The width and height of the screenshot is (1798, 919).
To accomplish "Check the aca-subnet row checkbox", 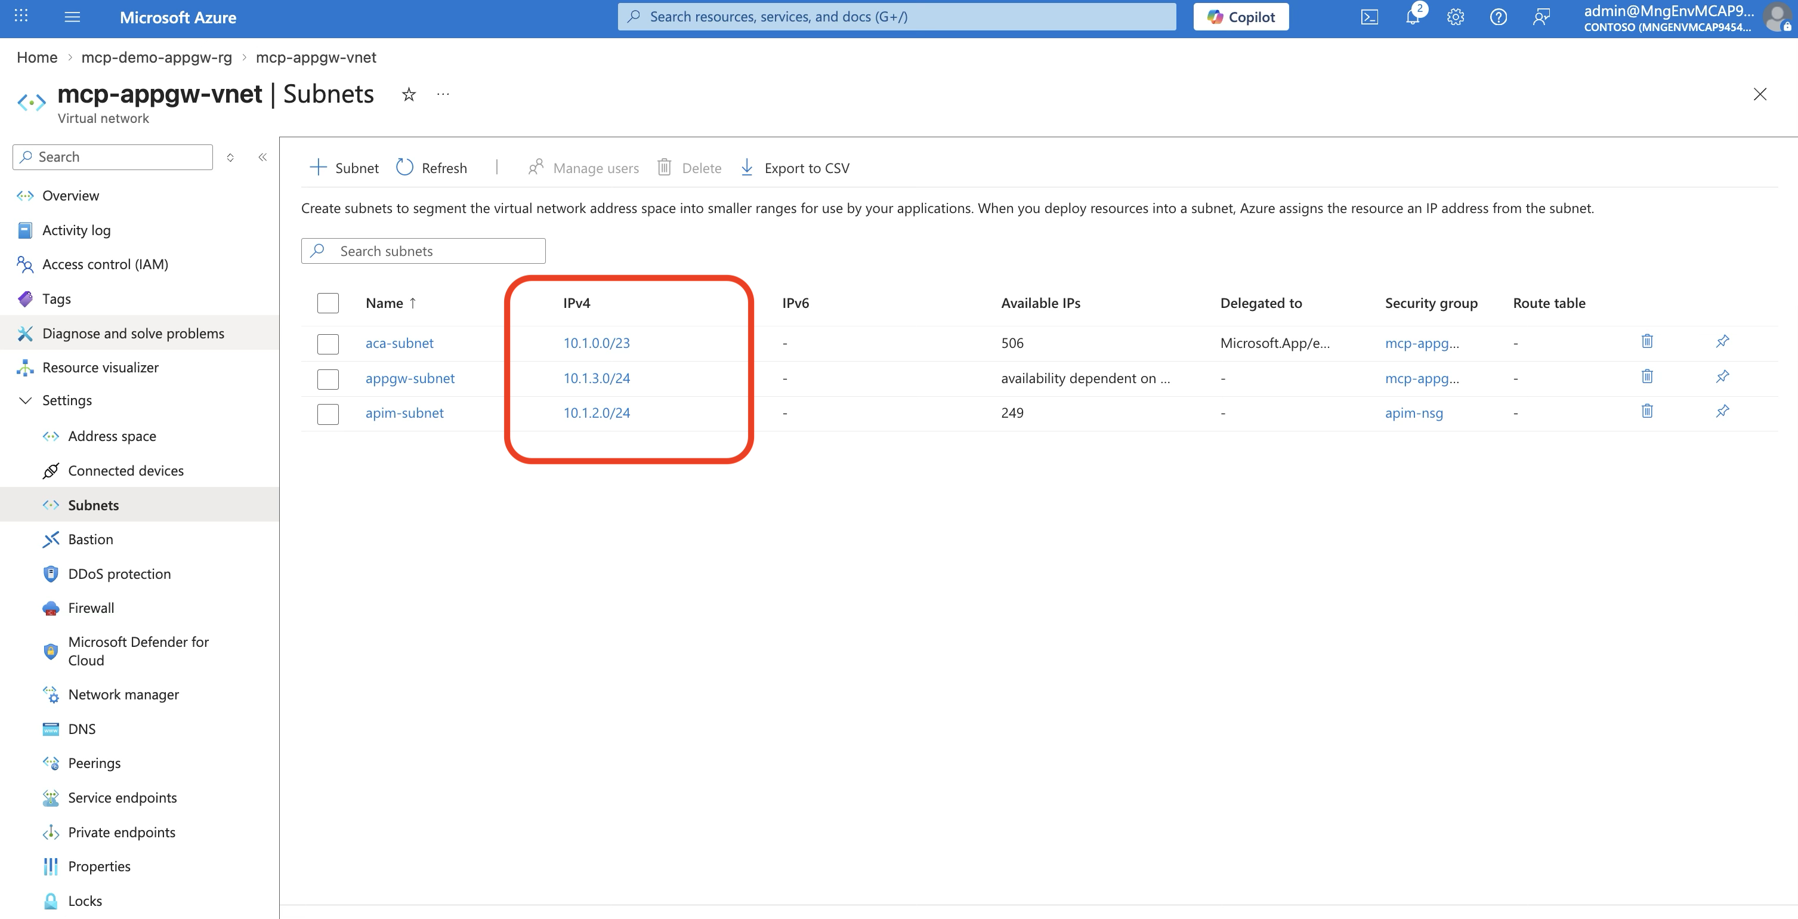I will click(328, 343).
